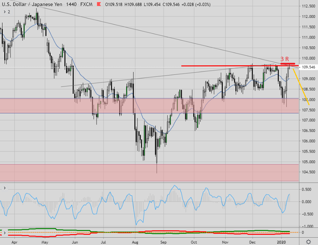
Task: Click the 110.000 price axis label
Action: click(x=309, y=58)
